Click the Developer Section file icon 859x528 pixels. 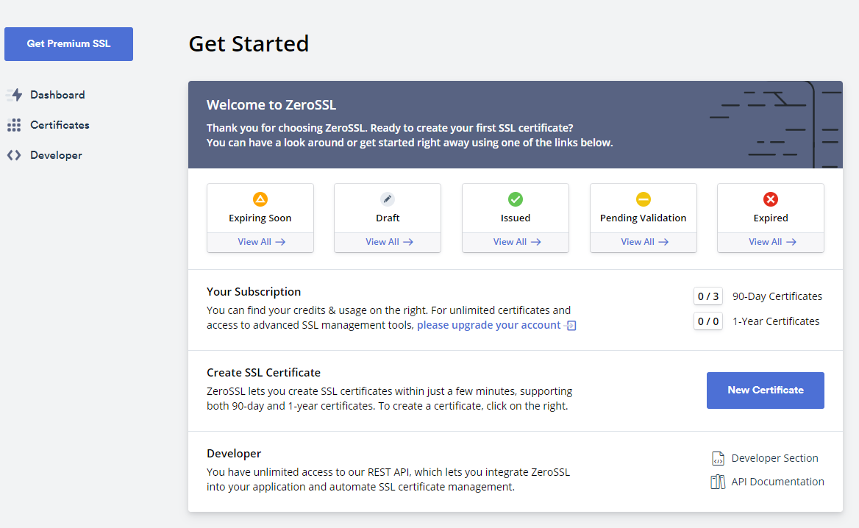[718, 459]
